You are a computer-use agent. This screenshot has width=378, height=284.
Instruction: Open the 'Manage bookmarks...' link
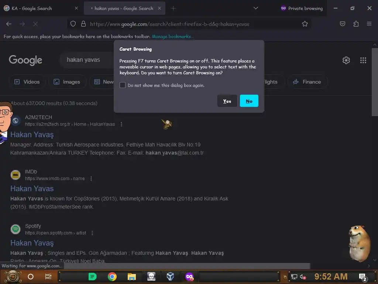pos(172,37)
